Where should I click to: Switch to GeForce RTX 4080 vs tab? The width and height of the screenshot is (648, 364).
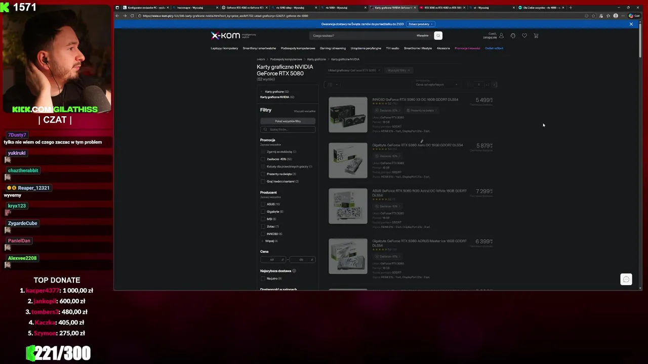point(245,8)
